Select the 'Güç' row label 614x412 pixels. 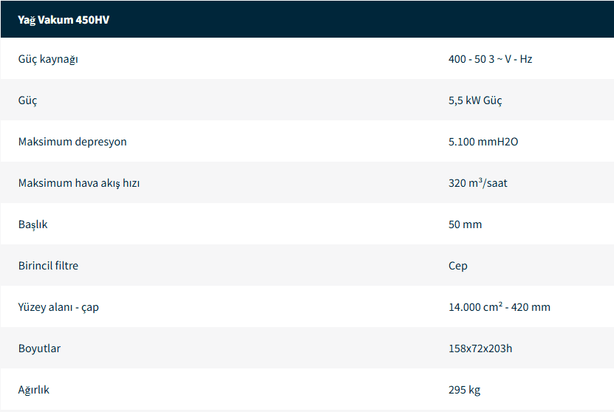[27, 100]
